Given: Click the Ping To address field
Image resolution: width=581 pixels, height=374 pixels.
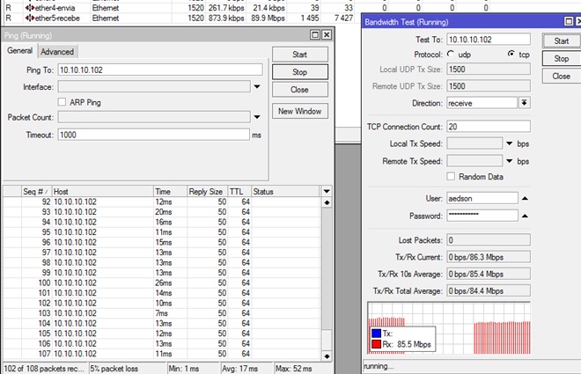Looking at the screenshot, I should 160,70.
